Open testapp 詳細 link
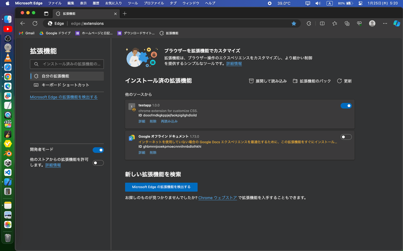The width and height of the screenshot is (403, 251). tap(142, 121)
